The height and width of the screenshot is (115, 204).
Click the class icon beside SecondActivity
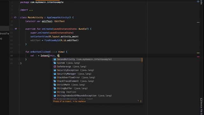55,59
